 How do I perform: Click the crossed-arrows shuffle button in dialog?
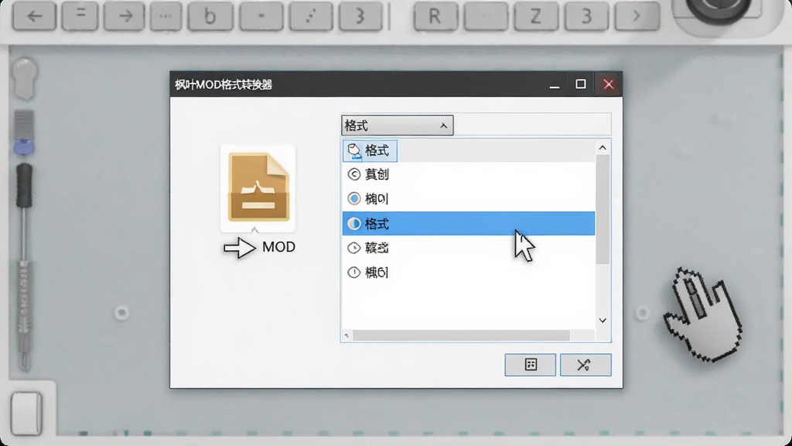tap(585, 365)
